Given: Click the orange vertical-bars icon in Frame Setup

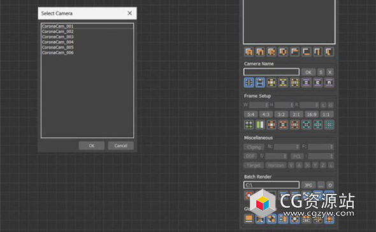Looking at the screenshot, I should [294, 125].
